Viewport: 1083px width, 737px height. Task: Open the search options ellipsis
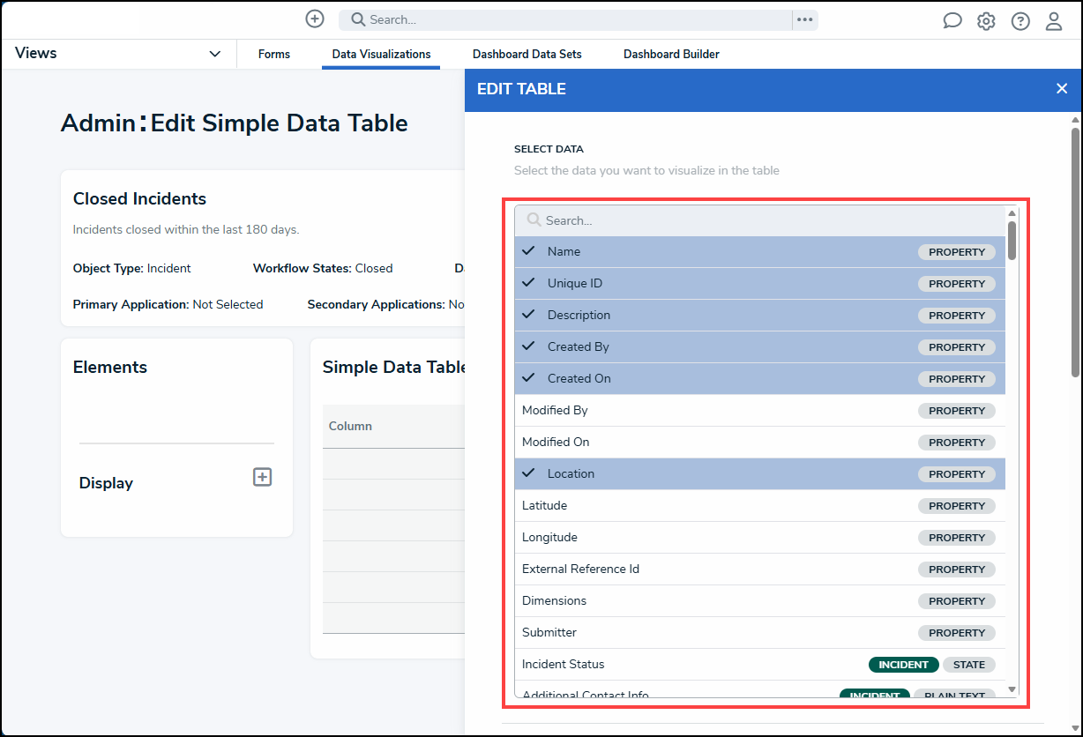point(804,19)
